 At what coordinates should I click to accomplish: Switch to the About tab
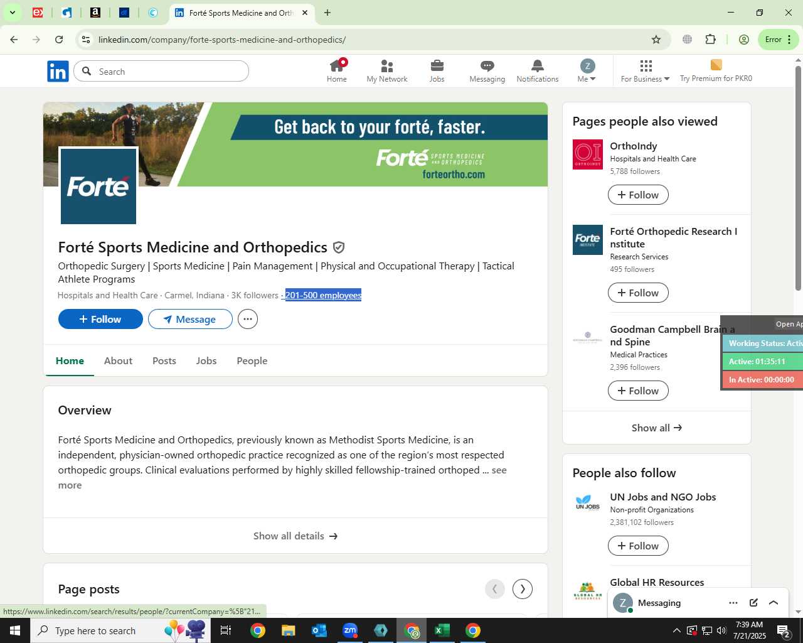point(118,360)
